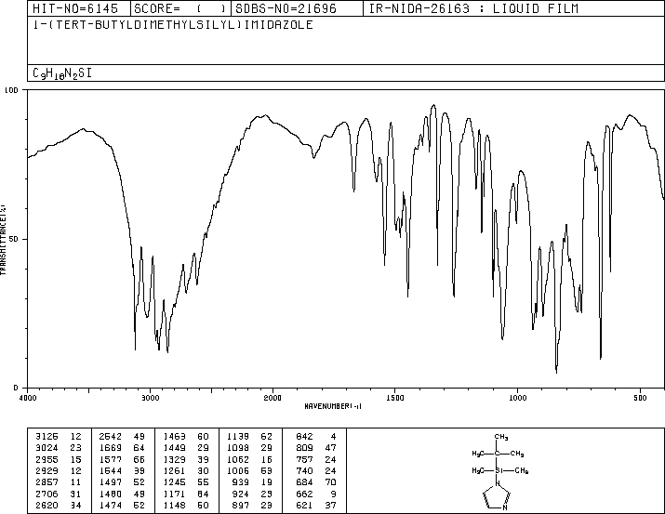Select the SDBS-NO=21696 header cell

[286, 8]
